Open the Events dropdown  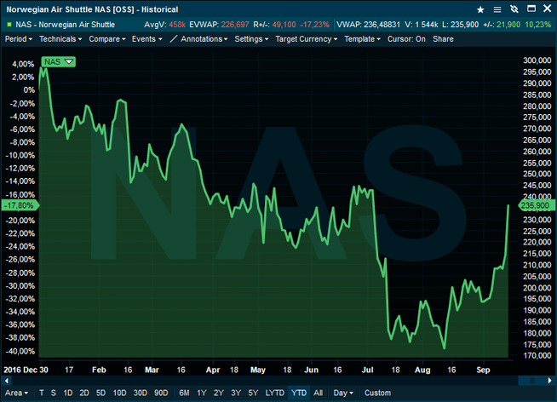[x=147, y=39]
